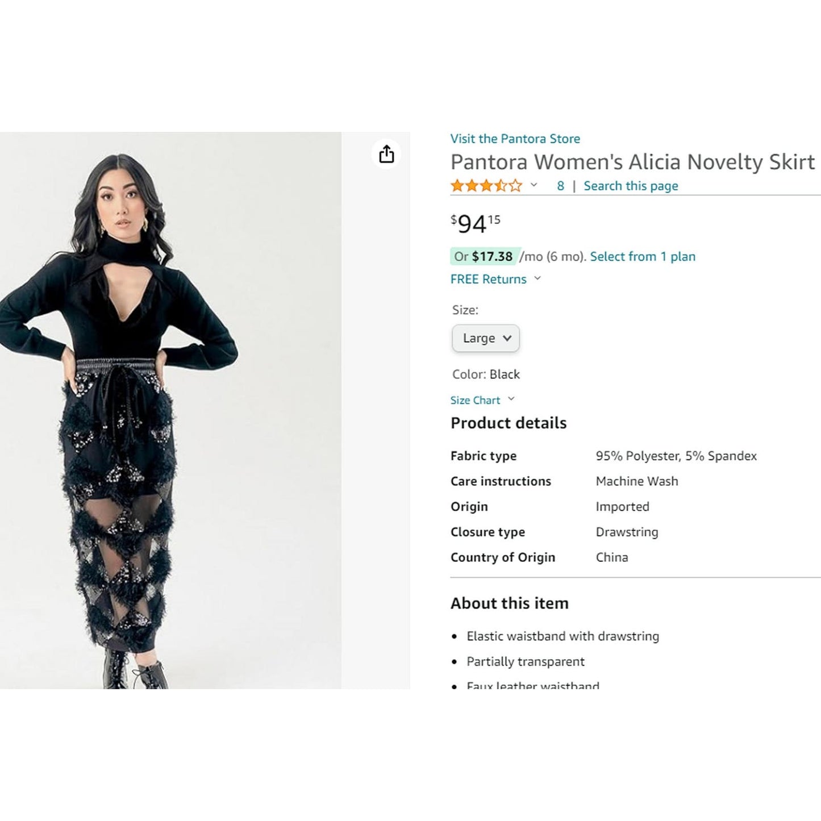Click the Product details heading
This screenshot has width=821, height=821.
pos(509,423)
